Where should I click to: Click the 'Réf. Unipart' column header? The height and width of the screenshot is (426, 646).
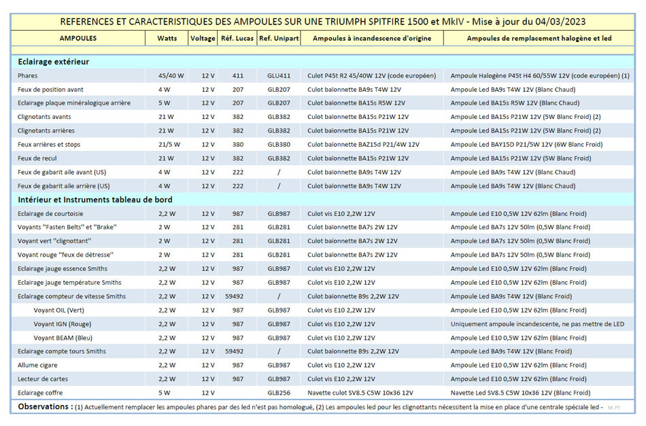pyautogui.click(x=279, y=39)
